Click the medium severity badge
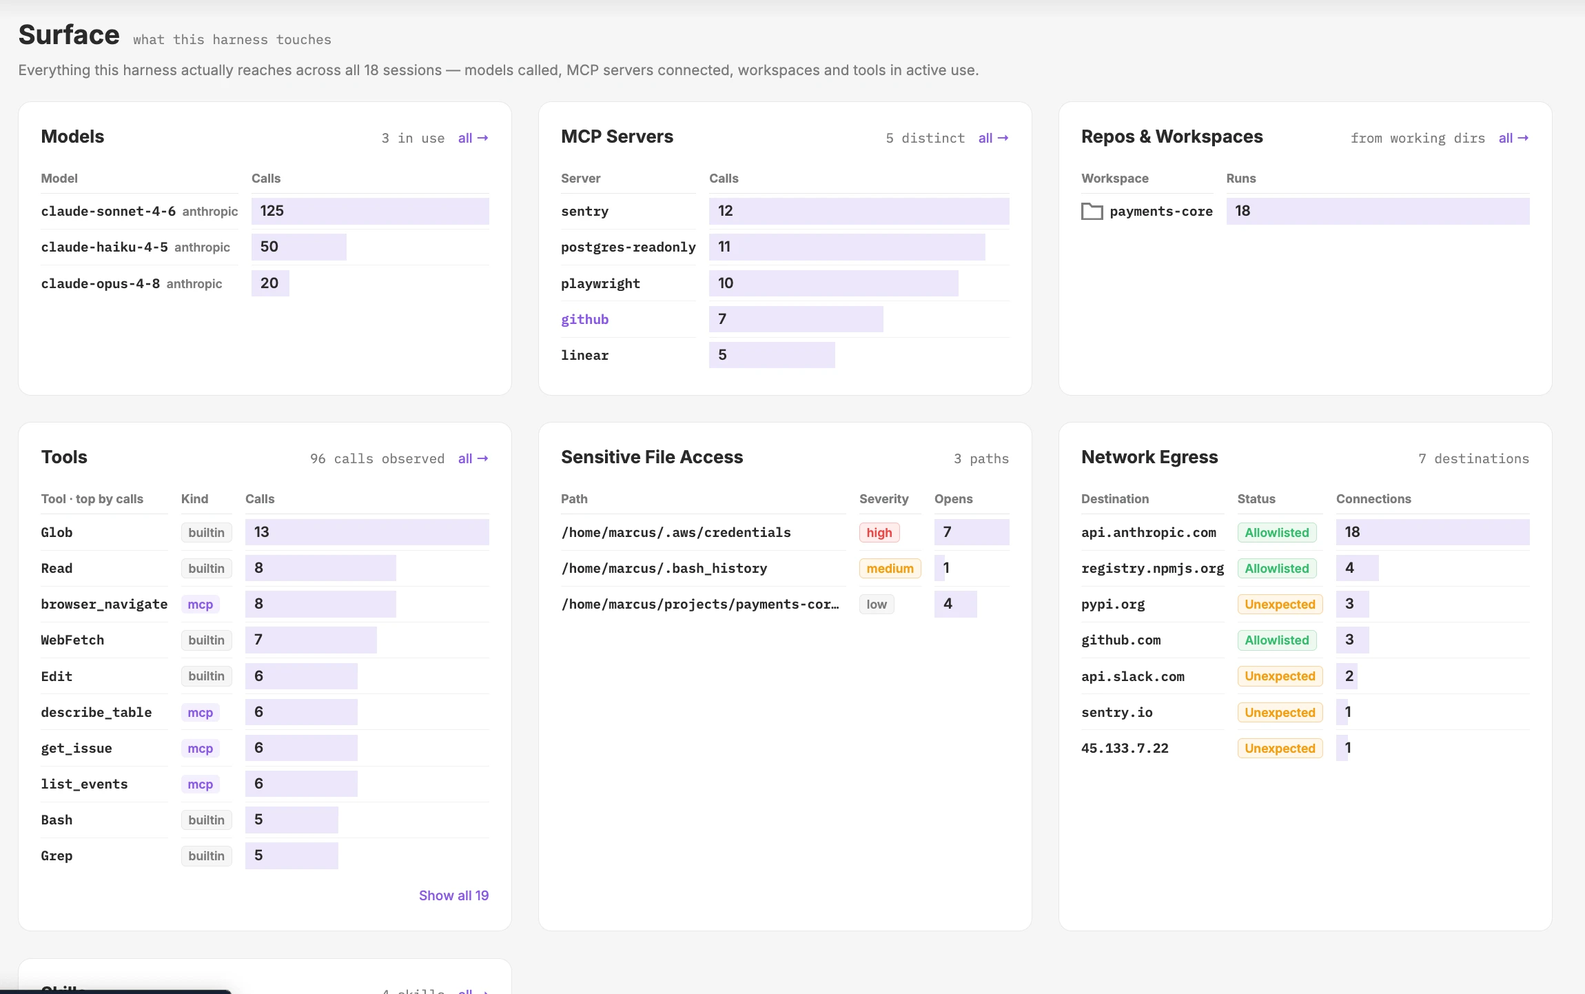The image size is (1585, 994). [x=890, y=568]
